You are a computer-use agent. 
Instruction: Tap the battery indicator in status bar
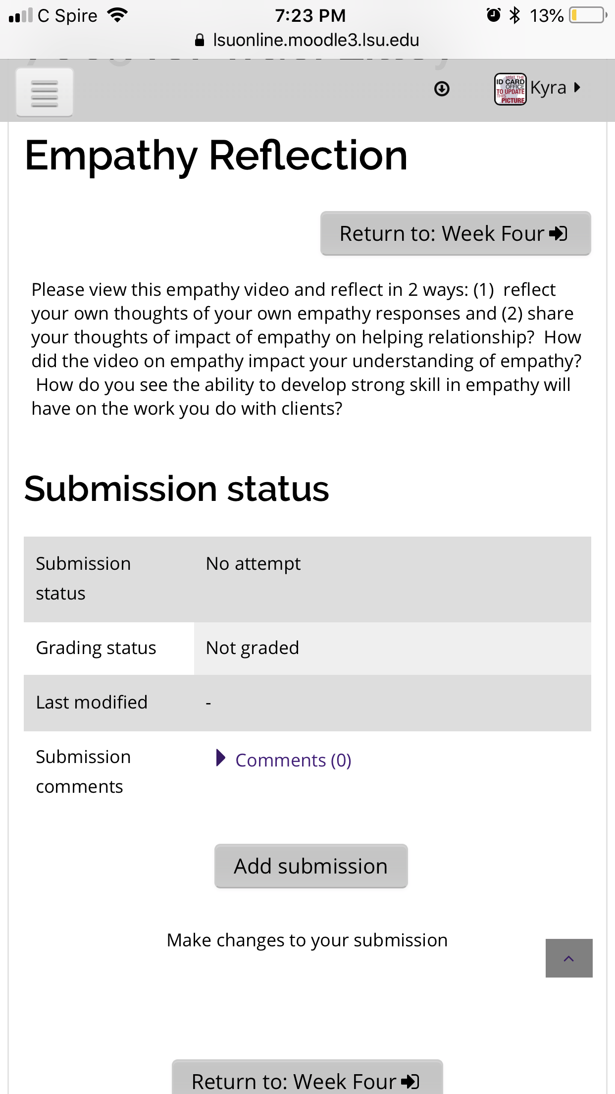(x=588, y=15)
